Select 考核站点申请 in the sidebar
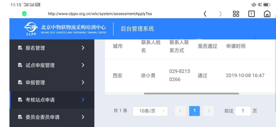This screenshot has height=127, width=276. pos(40,100)
